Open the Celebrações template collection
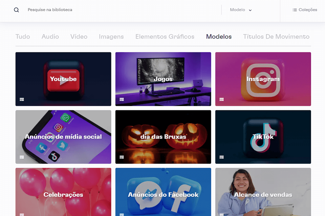The width and height of the screenshot is (325, 216). tap(63, 192)
